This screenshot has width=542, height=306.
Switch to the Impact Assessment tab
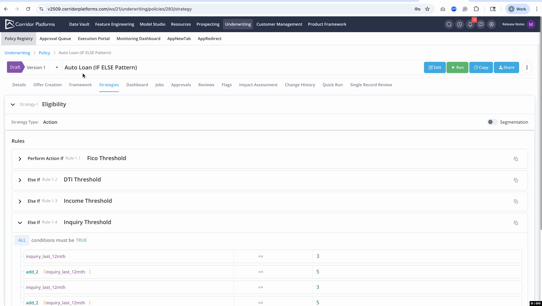(x=258, y=85)
